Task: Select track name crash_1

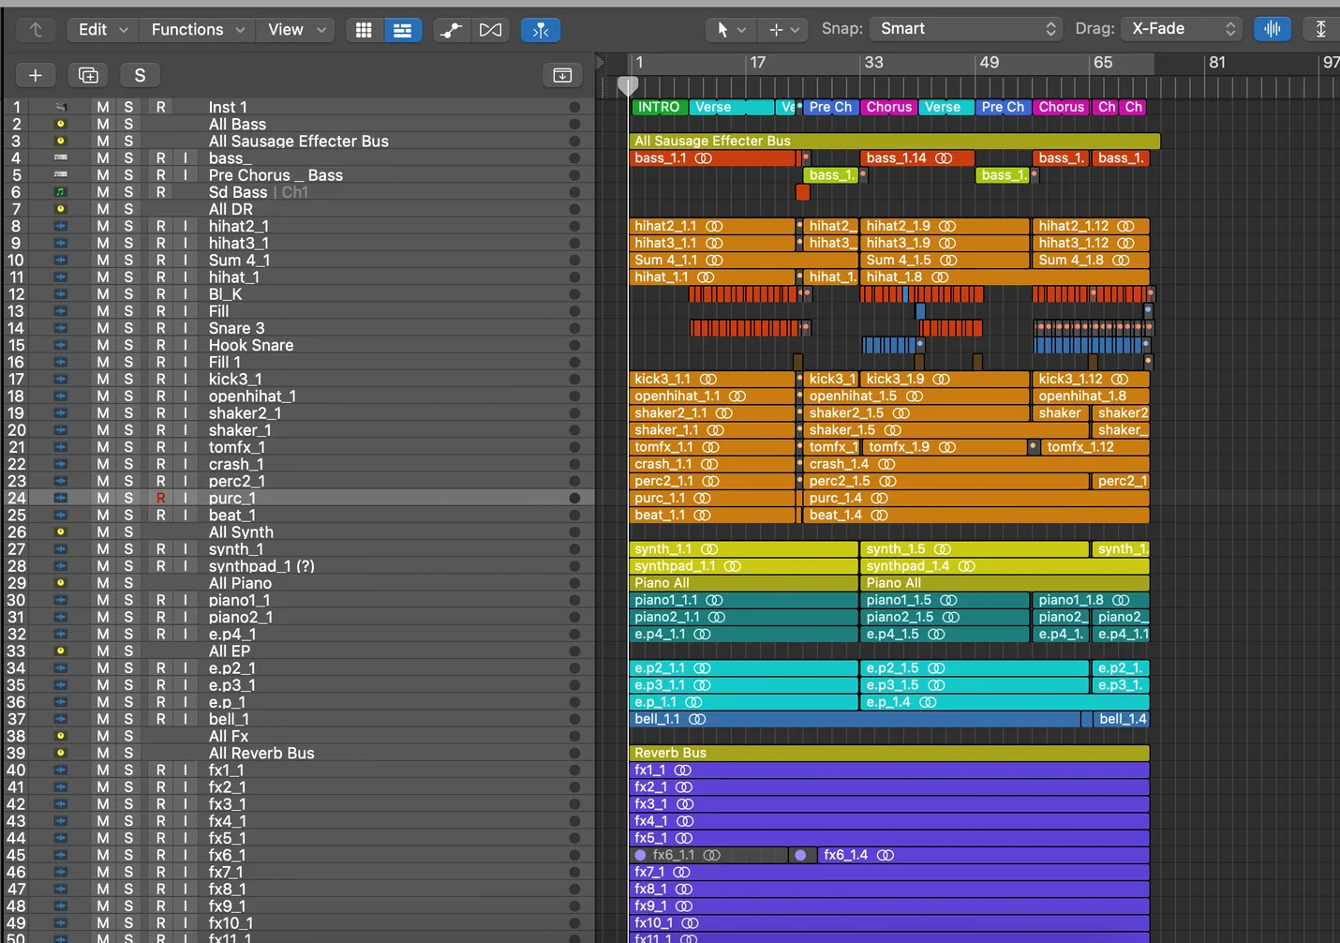Action: [x=236, y=464]
